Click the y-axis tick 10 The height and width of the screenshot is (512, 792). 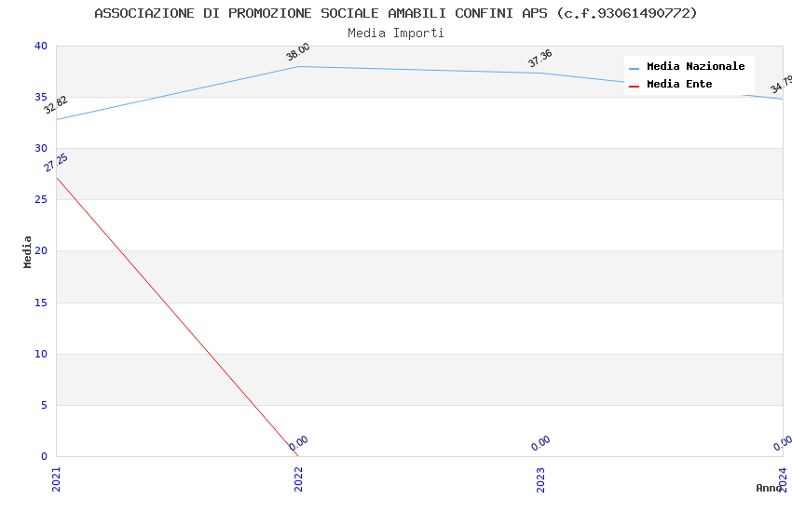point(41,354)
